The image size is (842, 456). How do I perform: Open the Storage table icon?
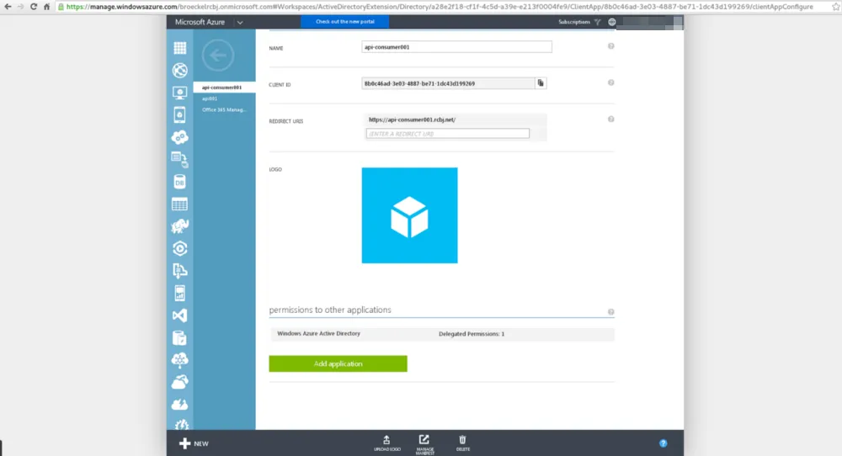point(180,204)
